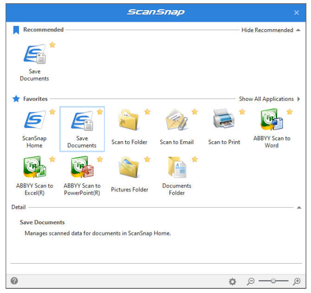The width and height of the screenshot is (311, 293).
Task: Unfavorite Scan to Folder via its star
Action: click(147, 112)
